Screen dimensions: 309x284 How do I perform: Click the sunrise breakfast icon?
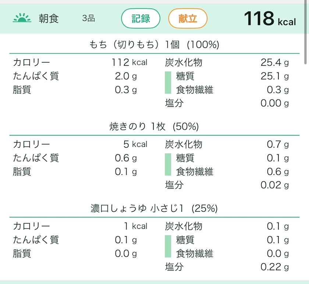[22, 18]
